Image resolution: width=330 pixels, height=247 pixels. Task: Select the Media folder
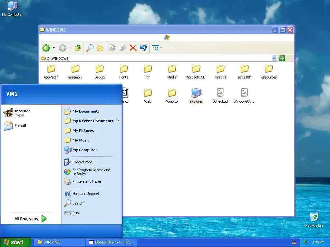(172, 72)
